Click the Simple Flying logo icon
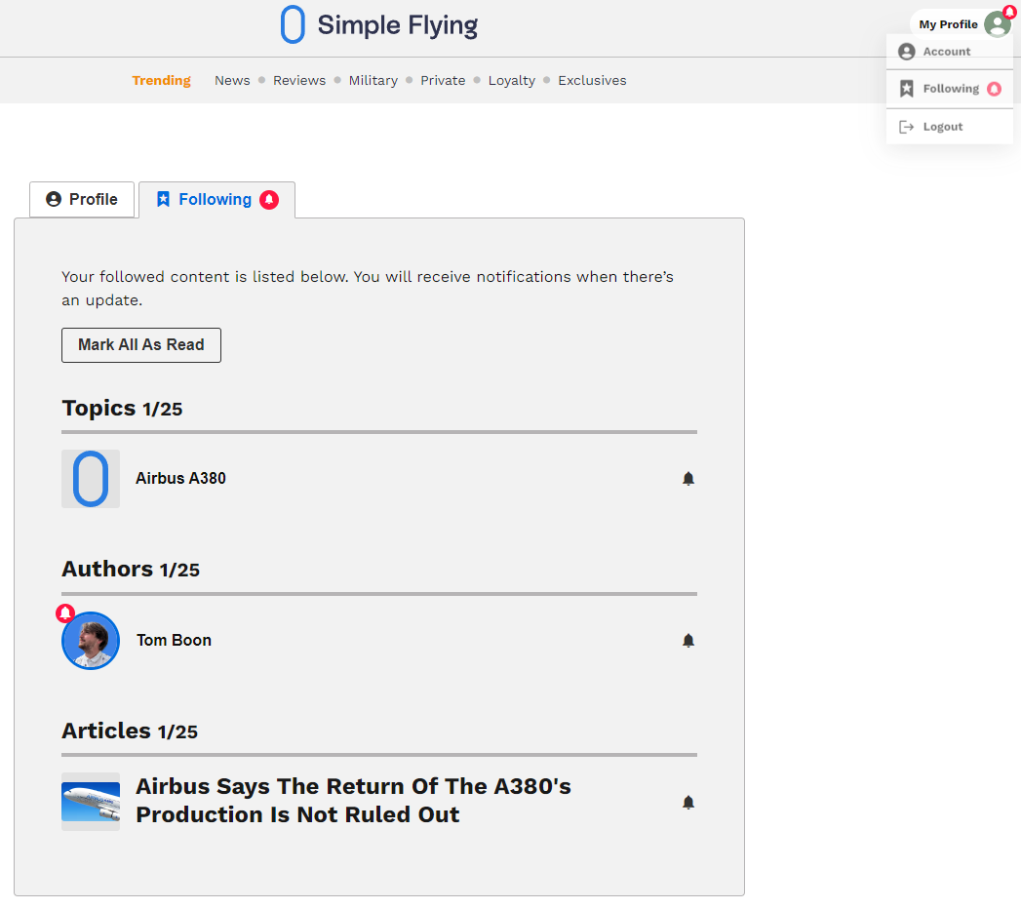The height and width of the screenshot is (909, 1021). 293,24
